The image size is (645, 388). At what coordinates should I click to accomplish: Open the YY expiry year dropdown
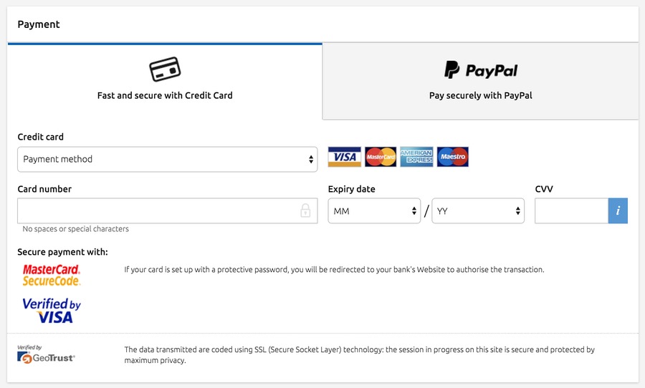pos(478,211)
